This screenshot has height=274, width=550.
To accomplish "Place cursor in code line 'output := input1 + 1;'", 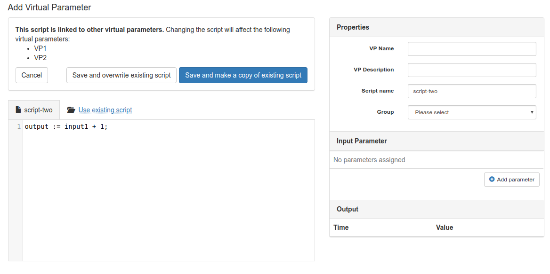I will point(66,127).
